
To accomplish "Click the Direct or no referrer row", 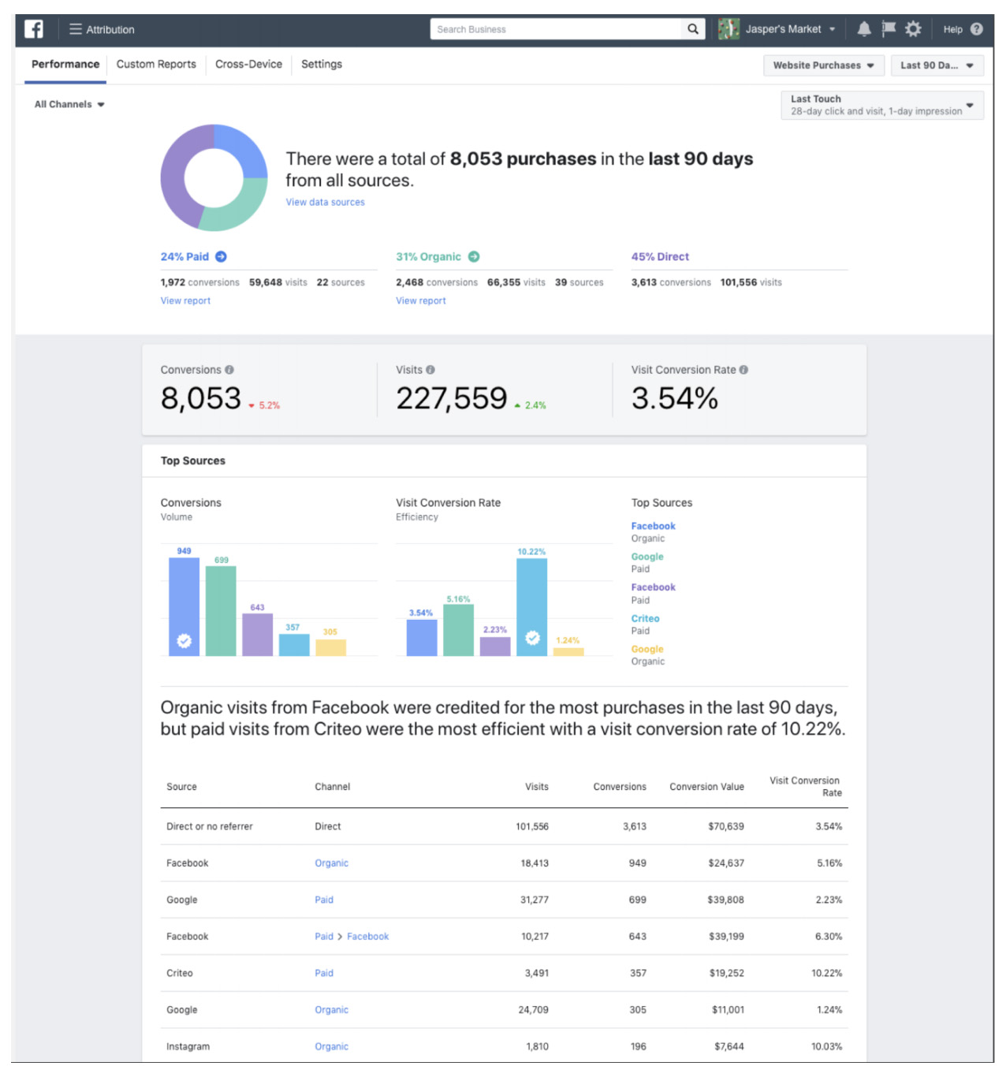I will point(504,827).
